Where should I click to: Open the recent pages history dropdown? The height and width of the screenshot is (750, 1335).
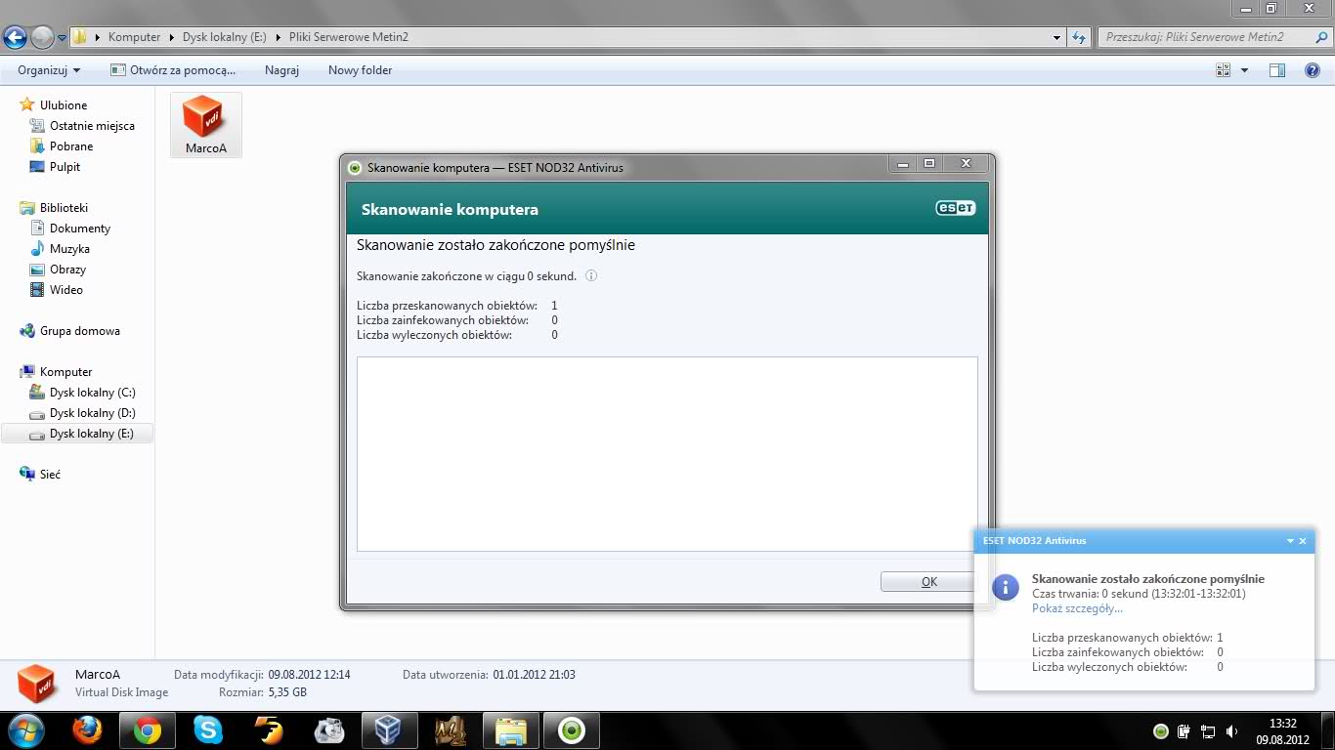click(62, 38)
